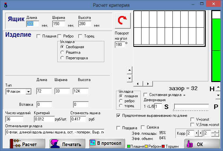
Task: Enable V,Sпов.=const checkbox
Action: click(x=192, y=125)
